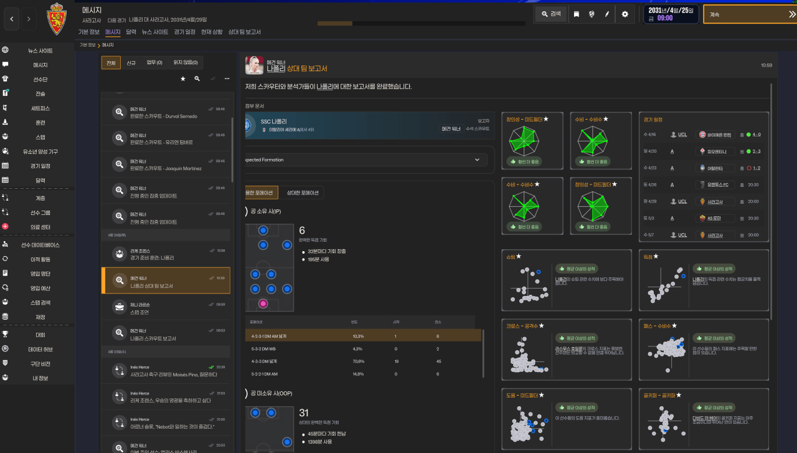The image size is (797, 453).
Task: Open the 현재 상황 tab
Action: 212,32
